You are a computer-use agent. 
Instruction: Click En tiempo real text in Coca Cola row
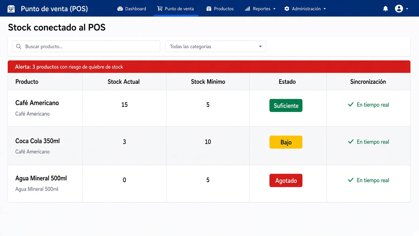tap(373, 142)
